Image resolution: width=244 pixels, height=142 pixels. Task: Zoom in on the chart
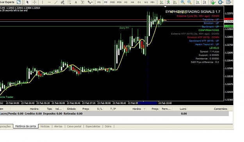[x=183, y=2]
